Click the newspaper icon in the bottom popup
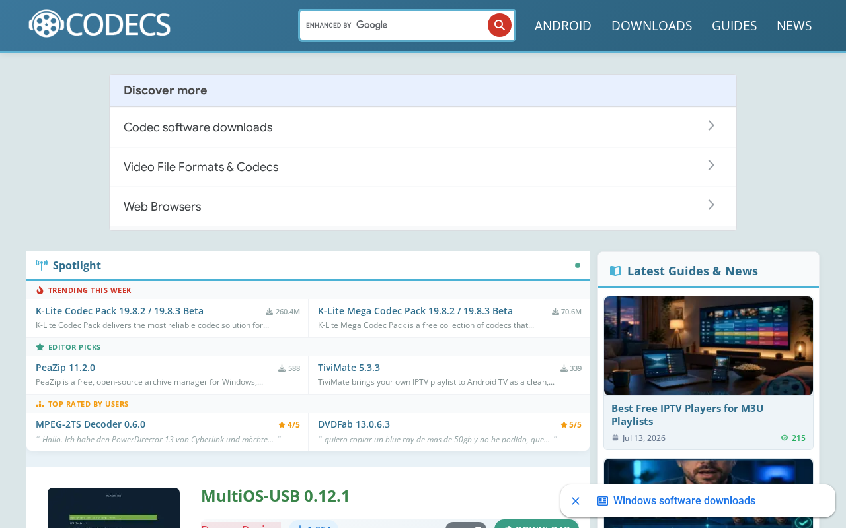The height and width of the screenshot is (528, 846). [x=603, y=501]
